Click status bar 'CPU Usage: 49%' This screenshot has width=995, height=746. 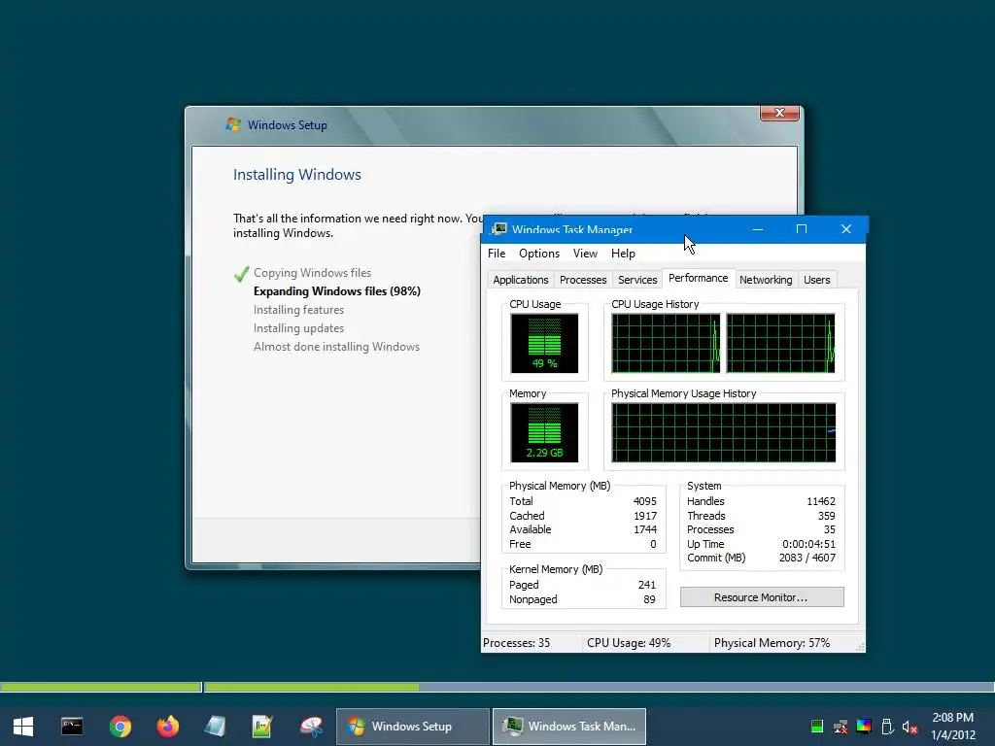pyautogui.click(x=629, y=643)
